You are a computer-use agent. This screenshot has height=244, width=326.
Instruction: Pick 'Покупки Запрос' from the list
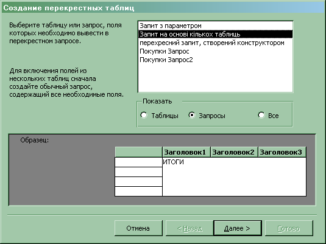[x=215, y=51]
